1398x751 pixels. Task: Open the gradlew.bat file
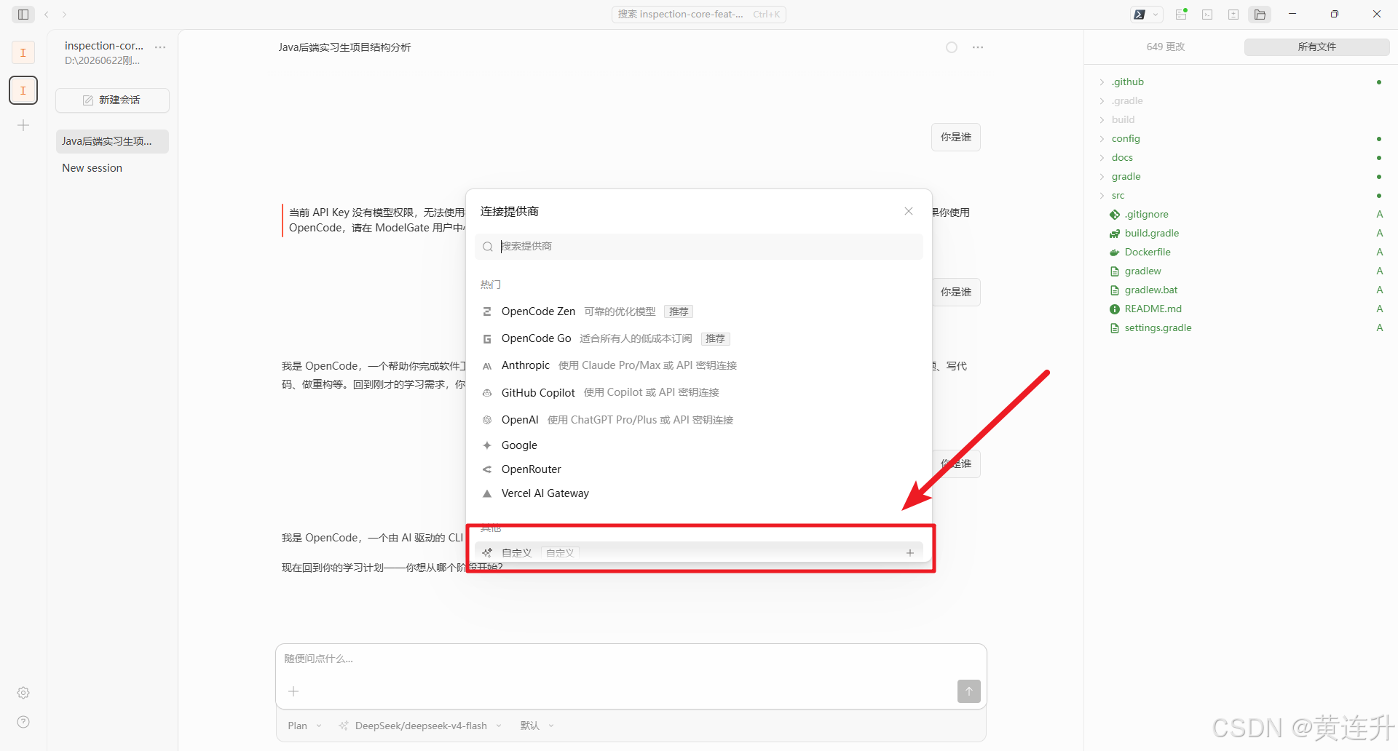click(1150, 290)
